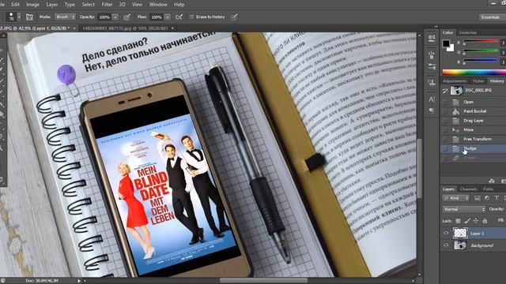
Task: Select the Paint Bucket history state
Action: pos(474,111)
